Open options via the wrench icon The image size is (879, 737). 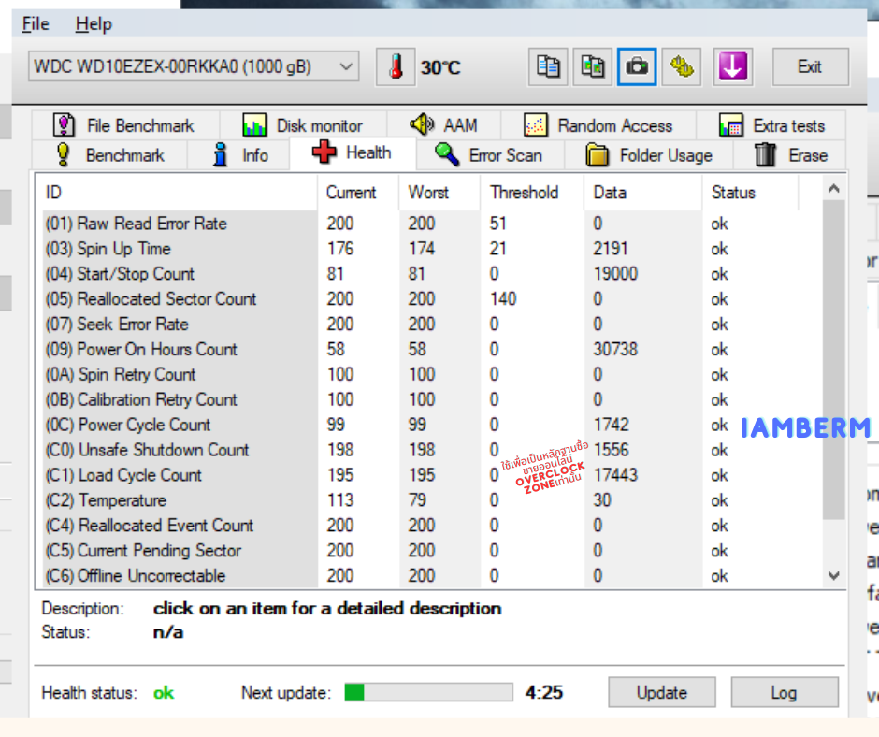682,67
